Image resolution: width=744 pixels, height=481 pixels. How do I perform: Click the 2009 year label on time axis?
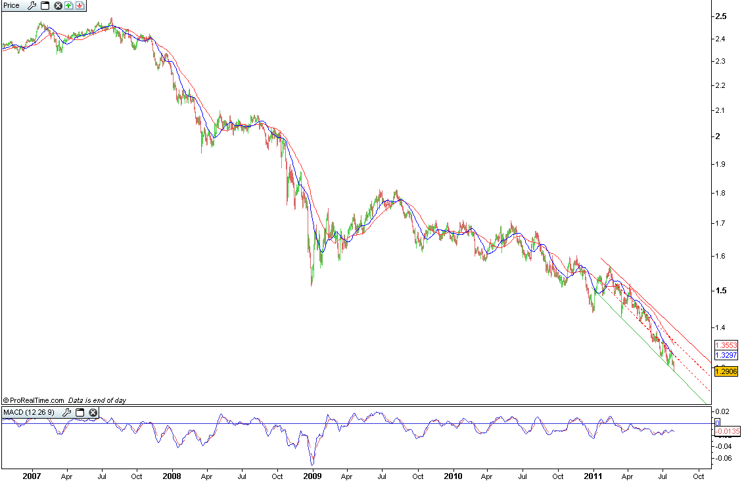pos(312,476)
